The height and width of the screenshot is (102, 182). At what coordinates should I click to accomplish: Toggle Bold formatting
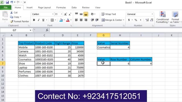[34, 20]
